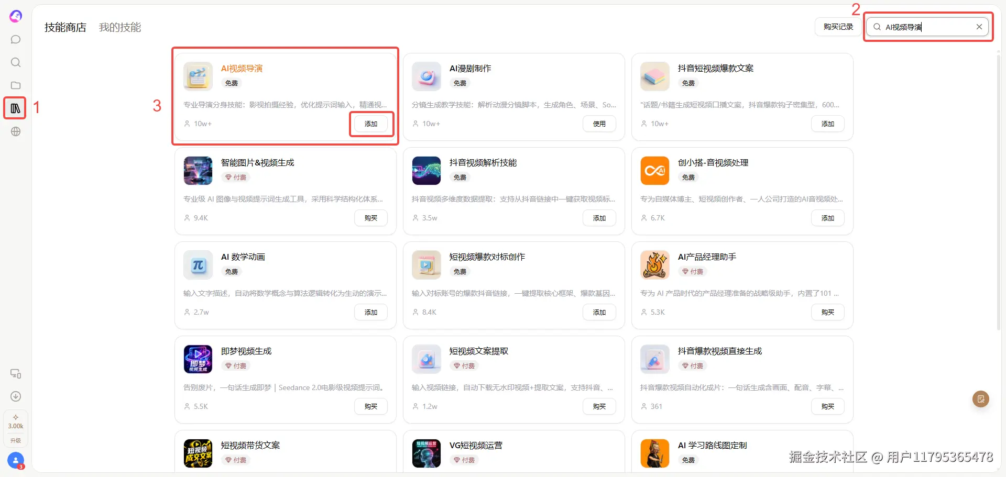The image size is (1006, 477).
Task: Open the AI产品经理助手 title
Action: [707, 257]
